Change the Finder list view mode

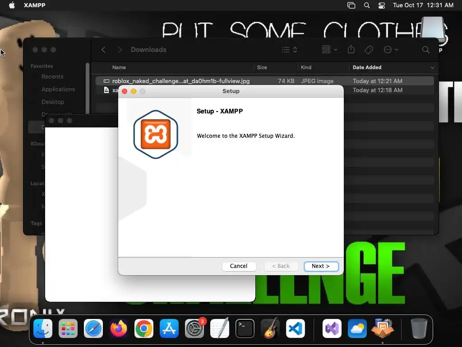[289, 50]
